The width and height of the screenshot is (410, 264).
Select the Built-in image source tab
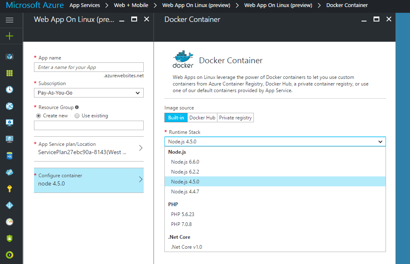tap(176, 118)
